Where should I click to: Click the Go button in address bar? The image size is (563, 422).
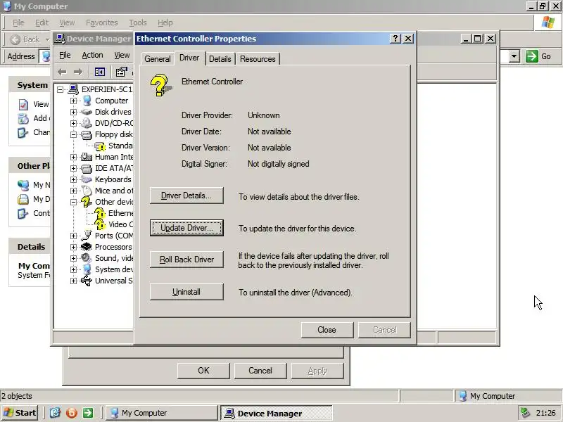[538, 56]
